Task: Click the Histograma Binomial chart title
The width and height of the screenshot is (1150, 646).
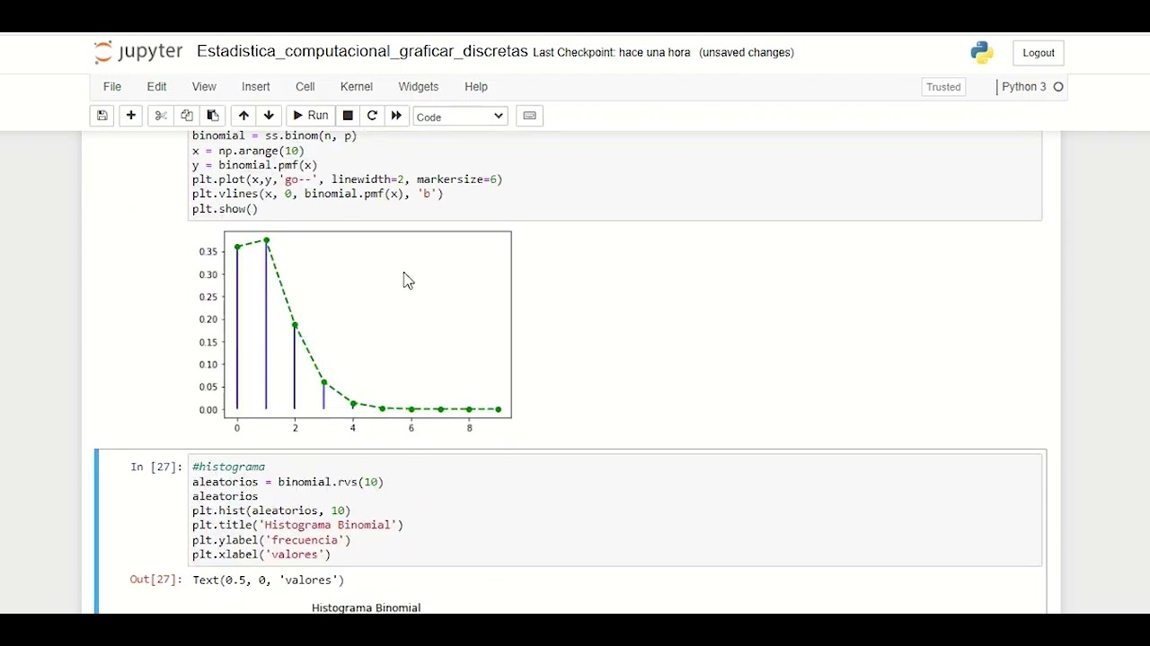Action: (366, 607)
